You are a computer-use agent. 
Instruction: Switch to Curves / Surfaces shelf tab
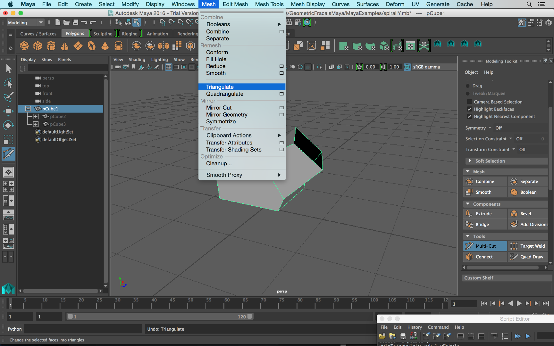click(x=38, y=34)
